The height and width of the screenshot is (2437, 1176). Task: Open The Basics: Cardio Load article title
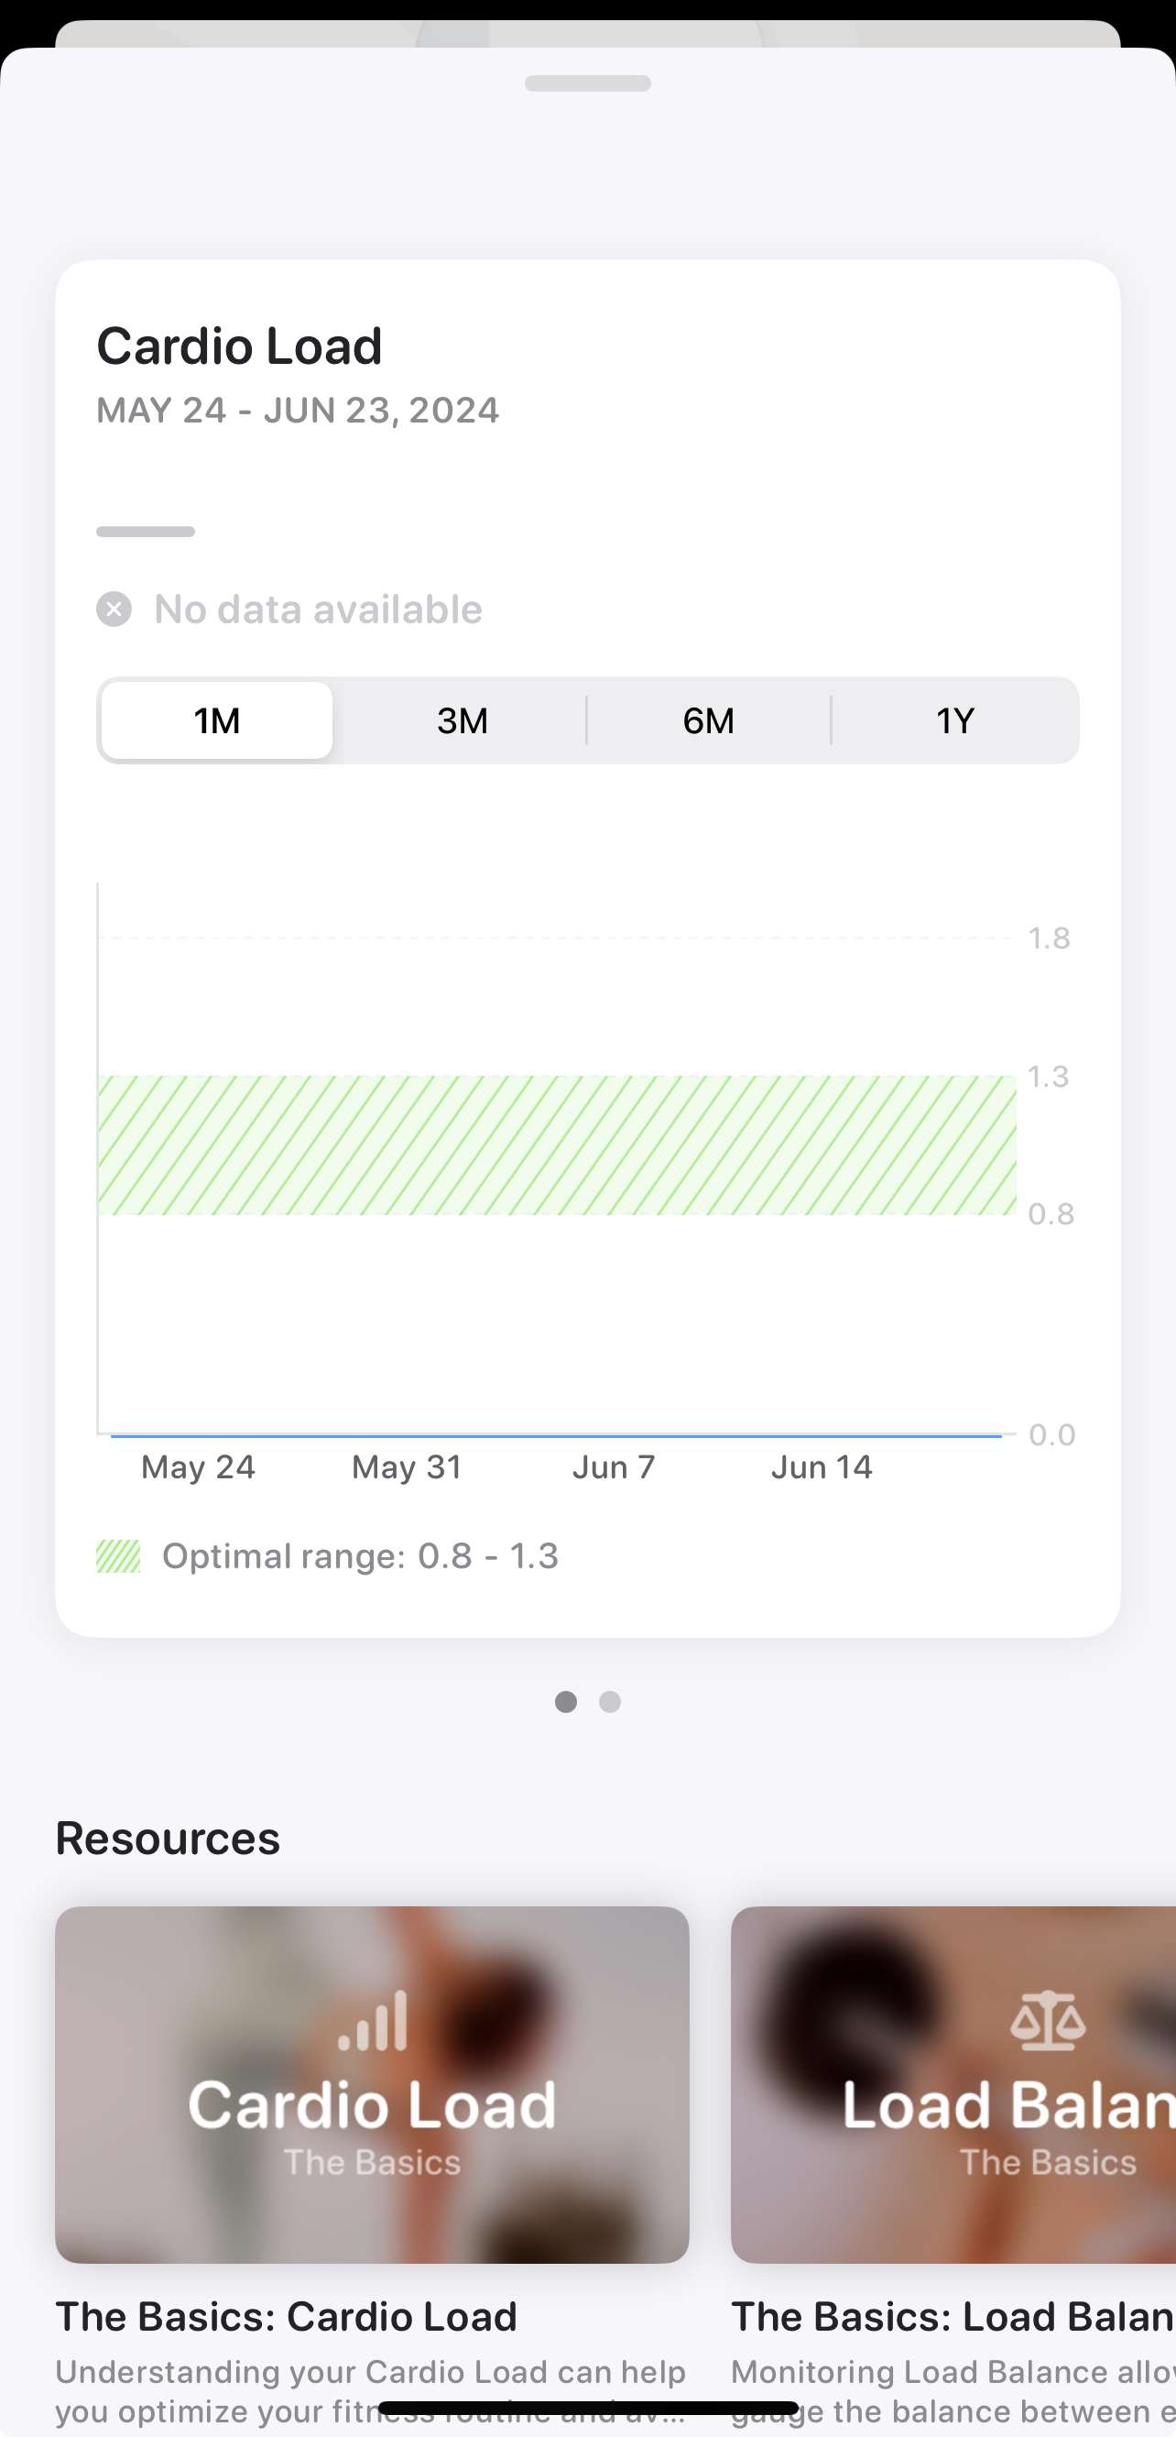coord(287,2317)
